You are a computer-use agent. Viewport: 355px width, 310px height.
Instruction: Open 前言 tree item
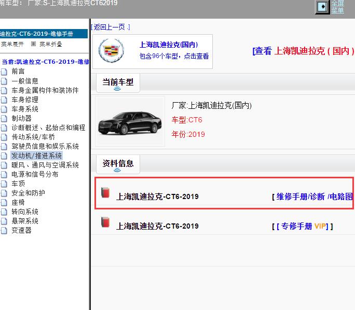18,72
